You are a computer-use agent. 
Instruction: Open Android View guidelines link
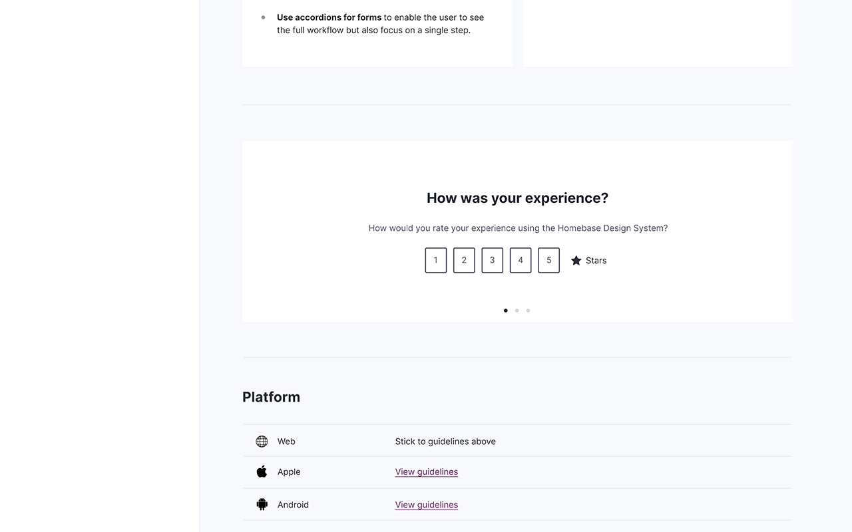click(427, 505)
